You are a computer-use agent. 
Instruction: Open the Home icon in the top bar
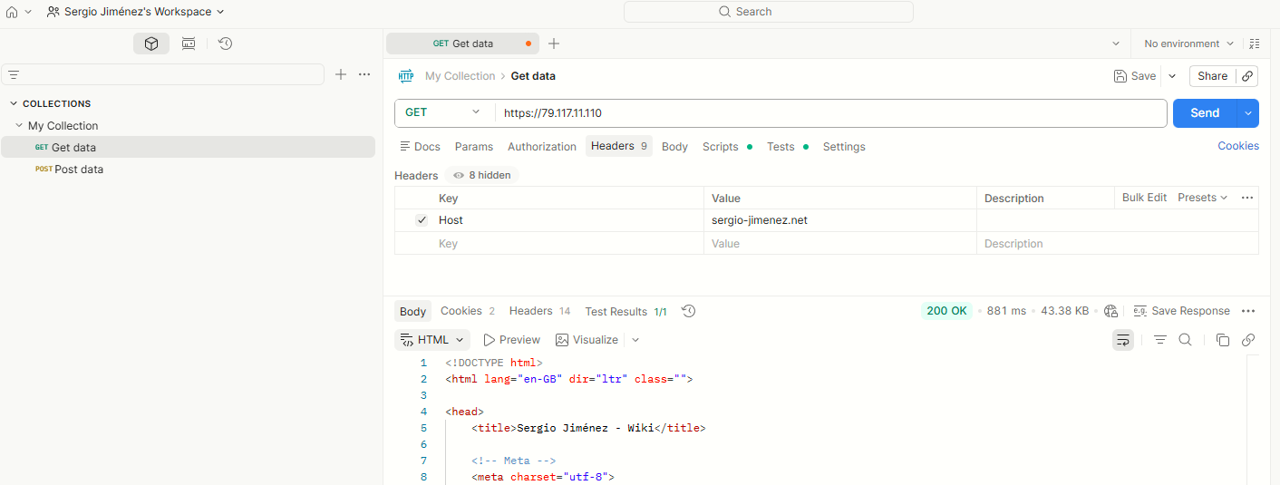(12, 12)
